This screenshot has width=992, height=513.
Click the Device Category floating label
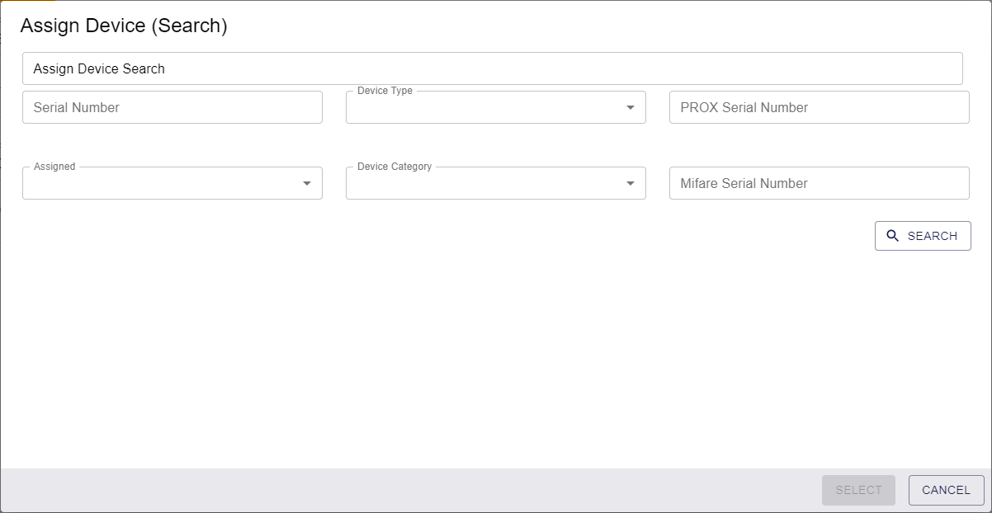point(394,167)
